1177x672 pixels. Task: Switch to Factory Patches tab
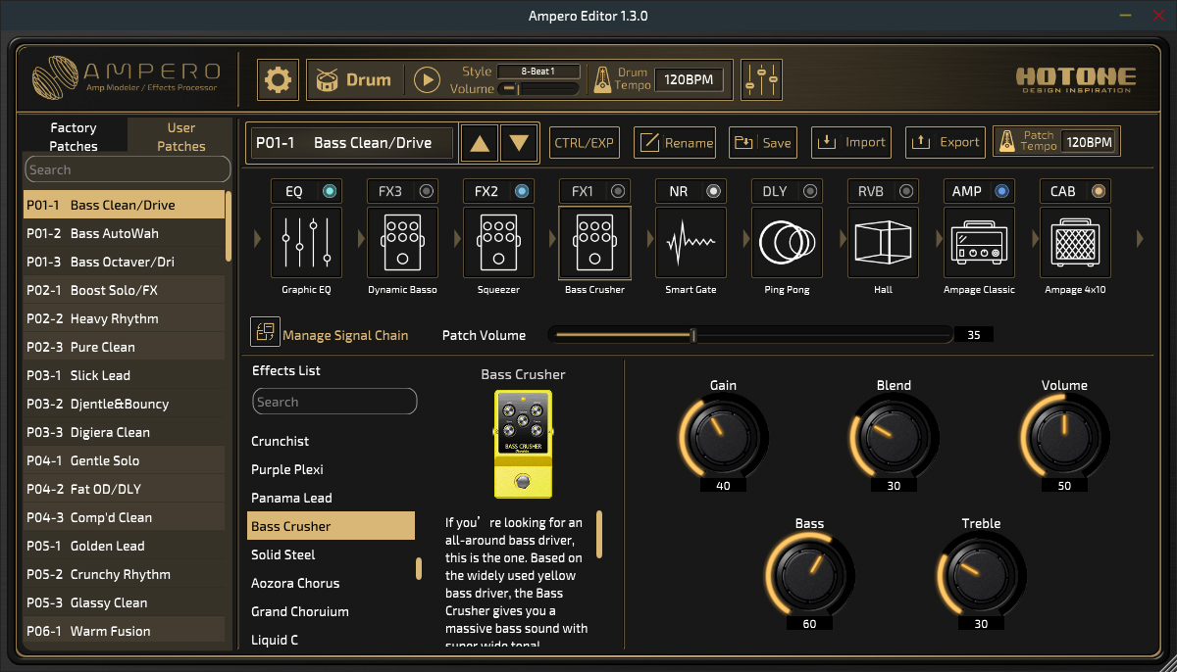pos(74,136)
